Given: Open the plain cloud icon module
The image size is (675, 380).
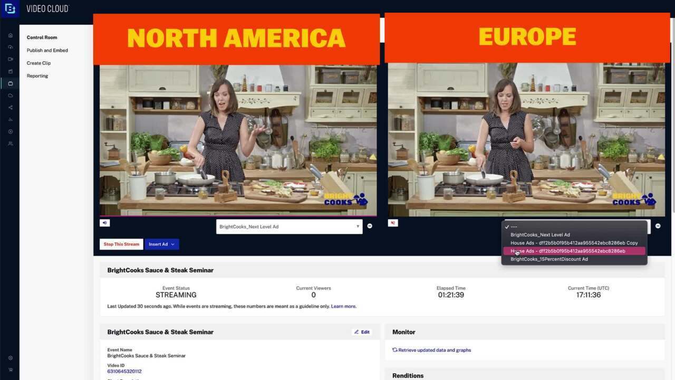Looking at the screenshot, I should 11,96.
